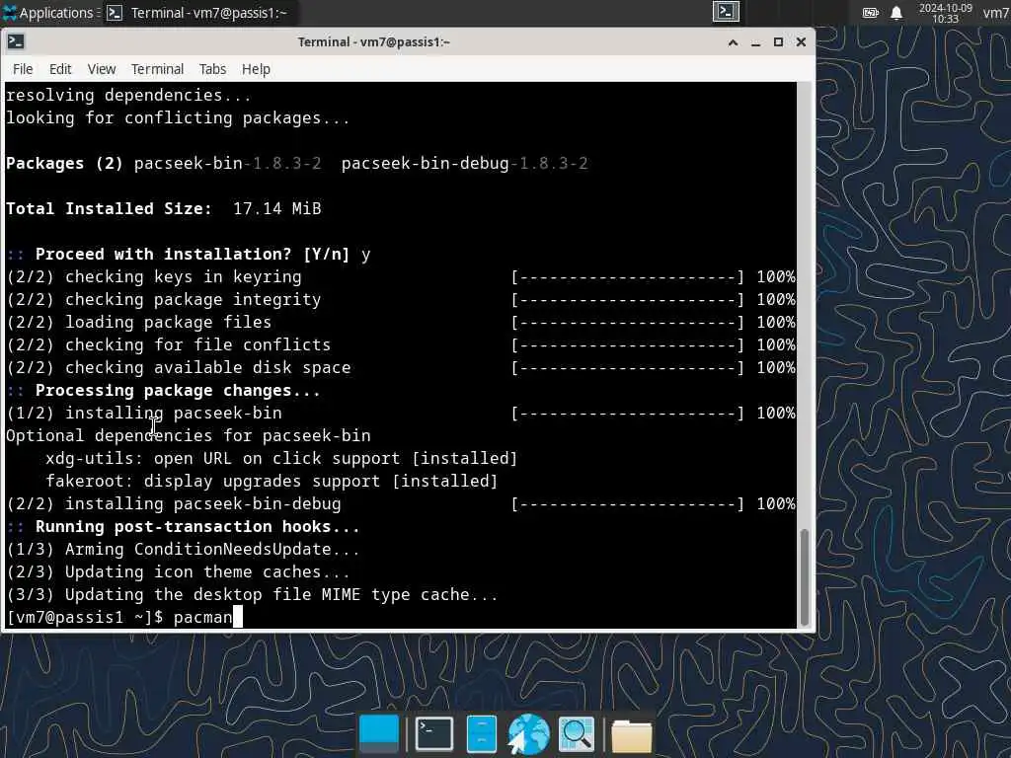This screenshot has width=1011, height=758.
Task: Open the notifications bell icon
Action: 896,12
